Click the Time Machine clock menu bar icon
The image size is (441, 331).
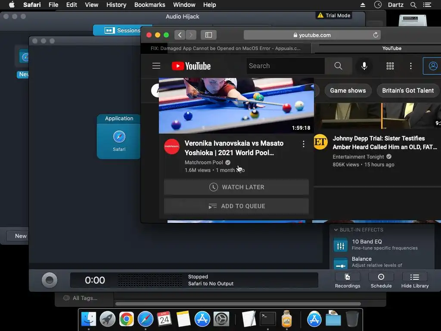(378, 5)
